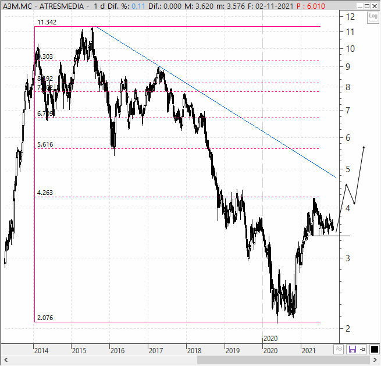Click the 'P : 6,010' red value
This screenshot has width=381, height=366.
(x=311, y=6)
